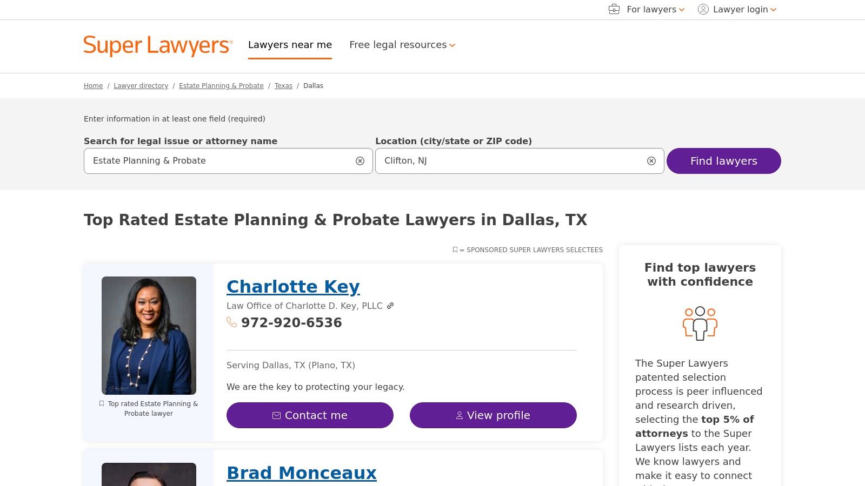
Task: Open the law firm website via the link icon
Action: coord(390,306)
